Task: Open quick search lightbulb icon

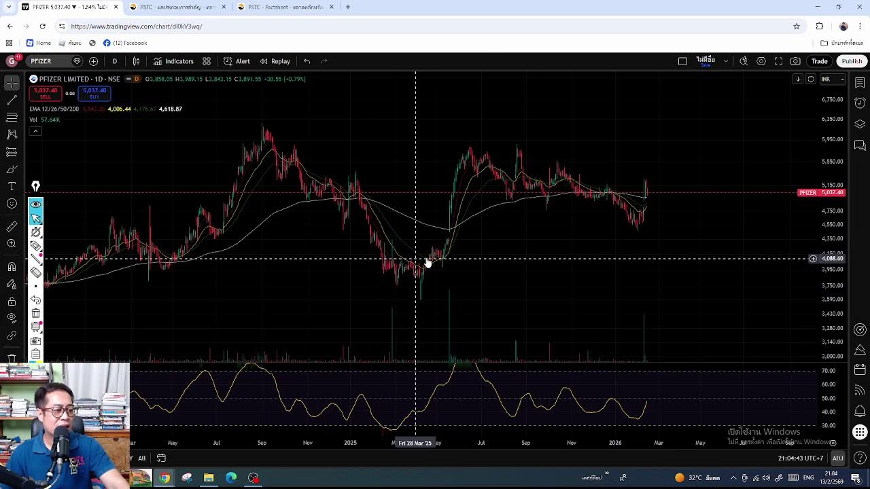Action: tap(744, 61)
